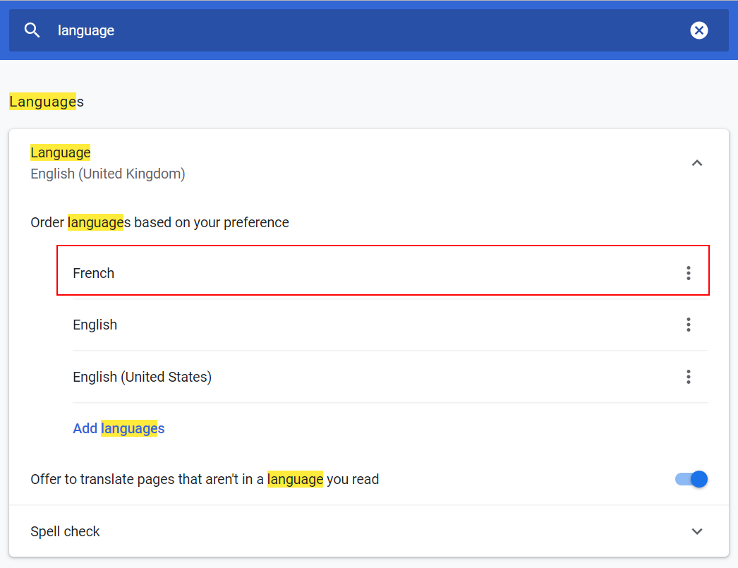This screenshot has height=568, width=738.
Task: Disable the offer to translate pages switch
Action: pos(691,480)
